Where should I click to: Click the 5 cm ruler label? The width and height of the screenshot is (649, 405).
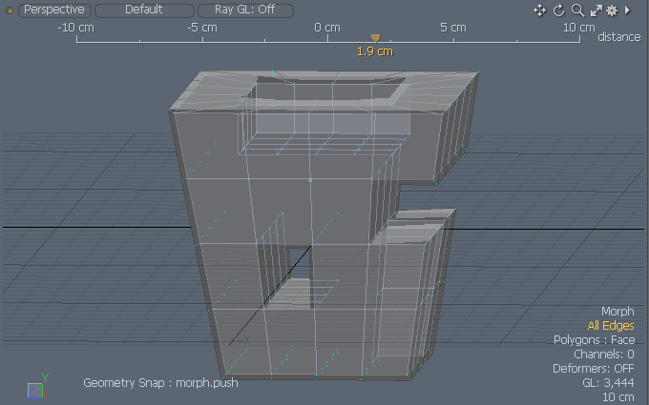(452, 28)
